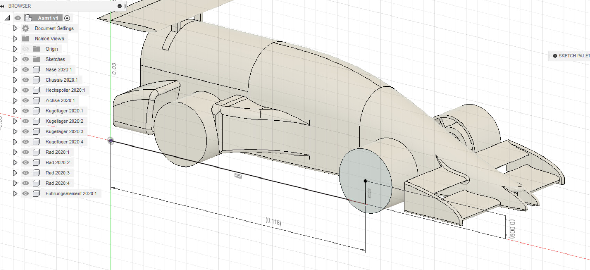The image size is (590, 270).
Task: Select the 'Asm1 v1' root label
Action: pyautogui.click(x=48, y=18)
